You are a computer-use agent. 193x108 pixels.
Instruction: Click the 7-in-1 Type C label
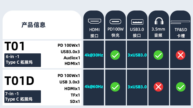click(x=23, y=96)
